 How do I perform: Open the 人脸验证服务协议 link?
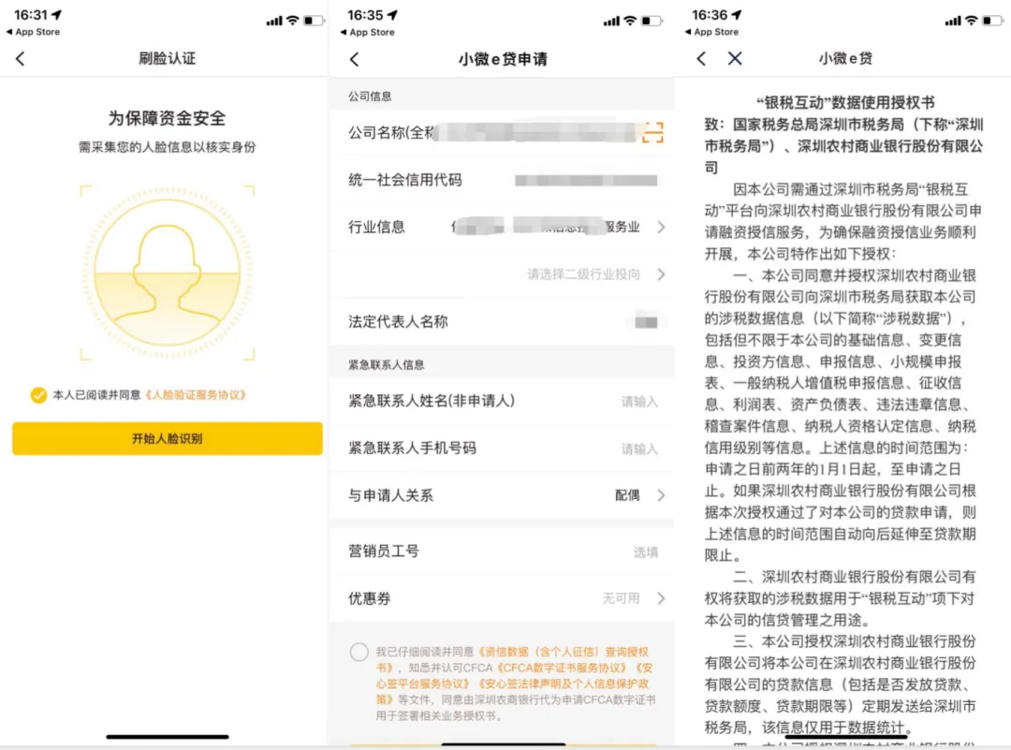(196, 395)
